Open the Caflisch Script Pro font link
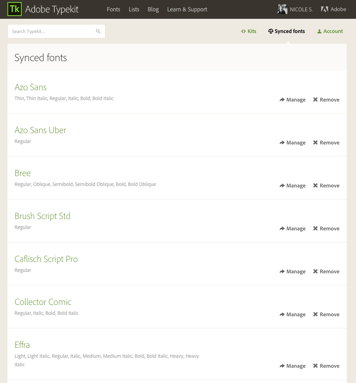The height and width of the screenshot is (383, 356). coord(46,259)
